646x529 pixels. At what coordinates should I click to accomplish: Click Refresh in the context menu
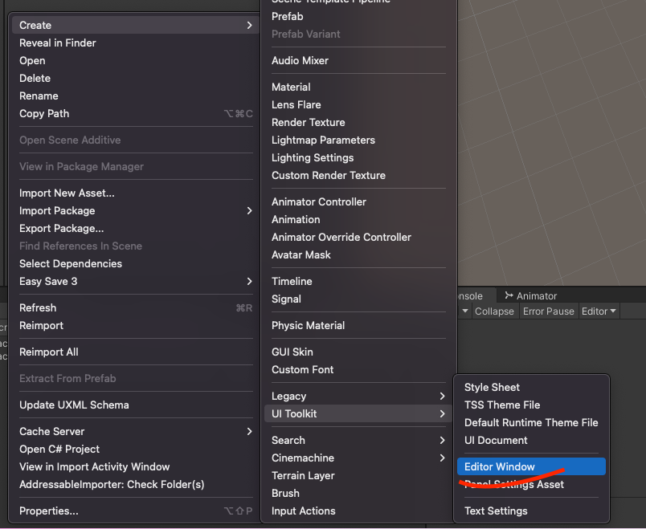point(135,308)
